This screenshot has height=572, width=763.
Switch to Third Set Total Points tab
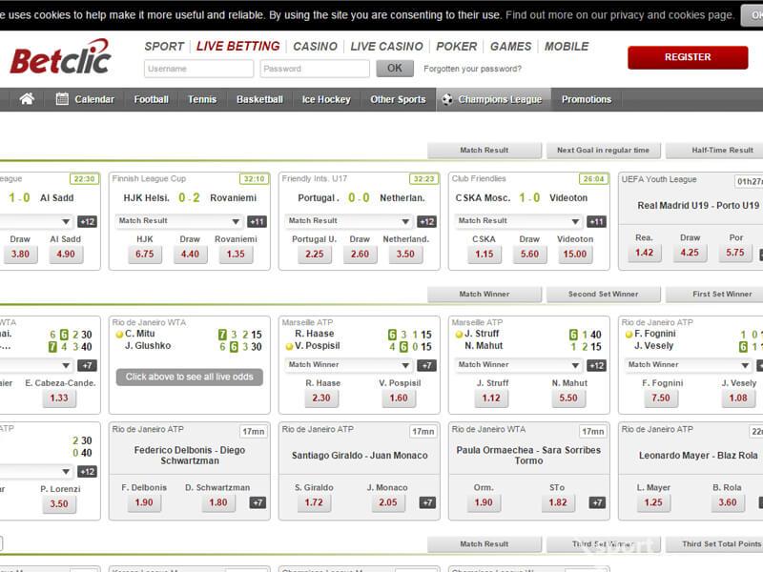714,543
